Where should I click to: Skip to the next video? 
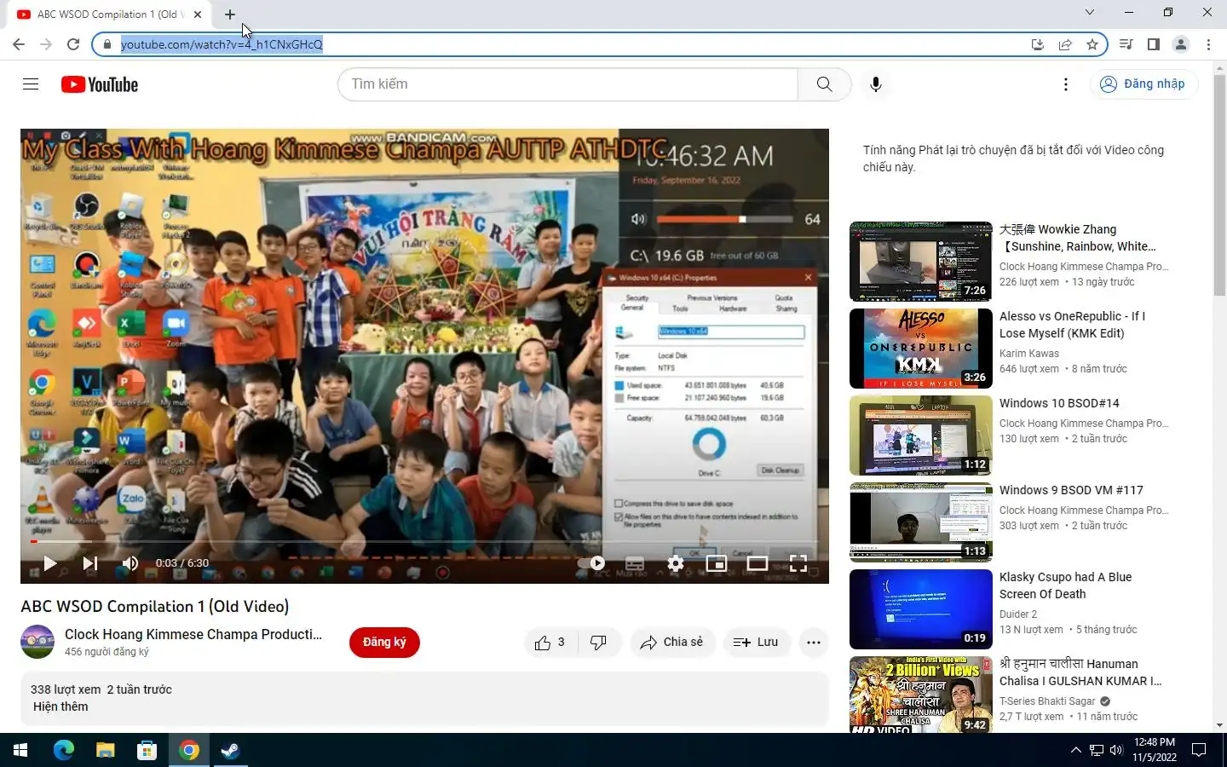pos(89,563)
